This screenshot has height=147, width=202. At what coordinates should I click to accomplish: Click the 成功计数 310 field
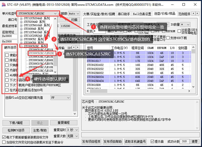coord(184,142)
